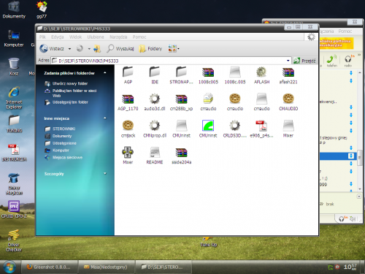Click the up-one-level folder icon

[x=97, y=49]
